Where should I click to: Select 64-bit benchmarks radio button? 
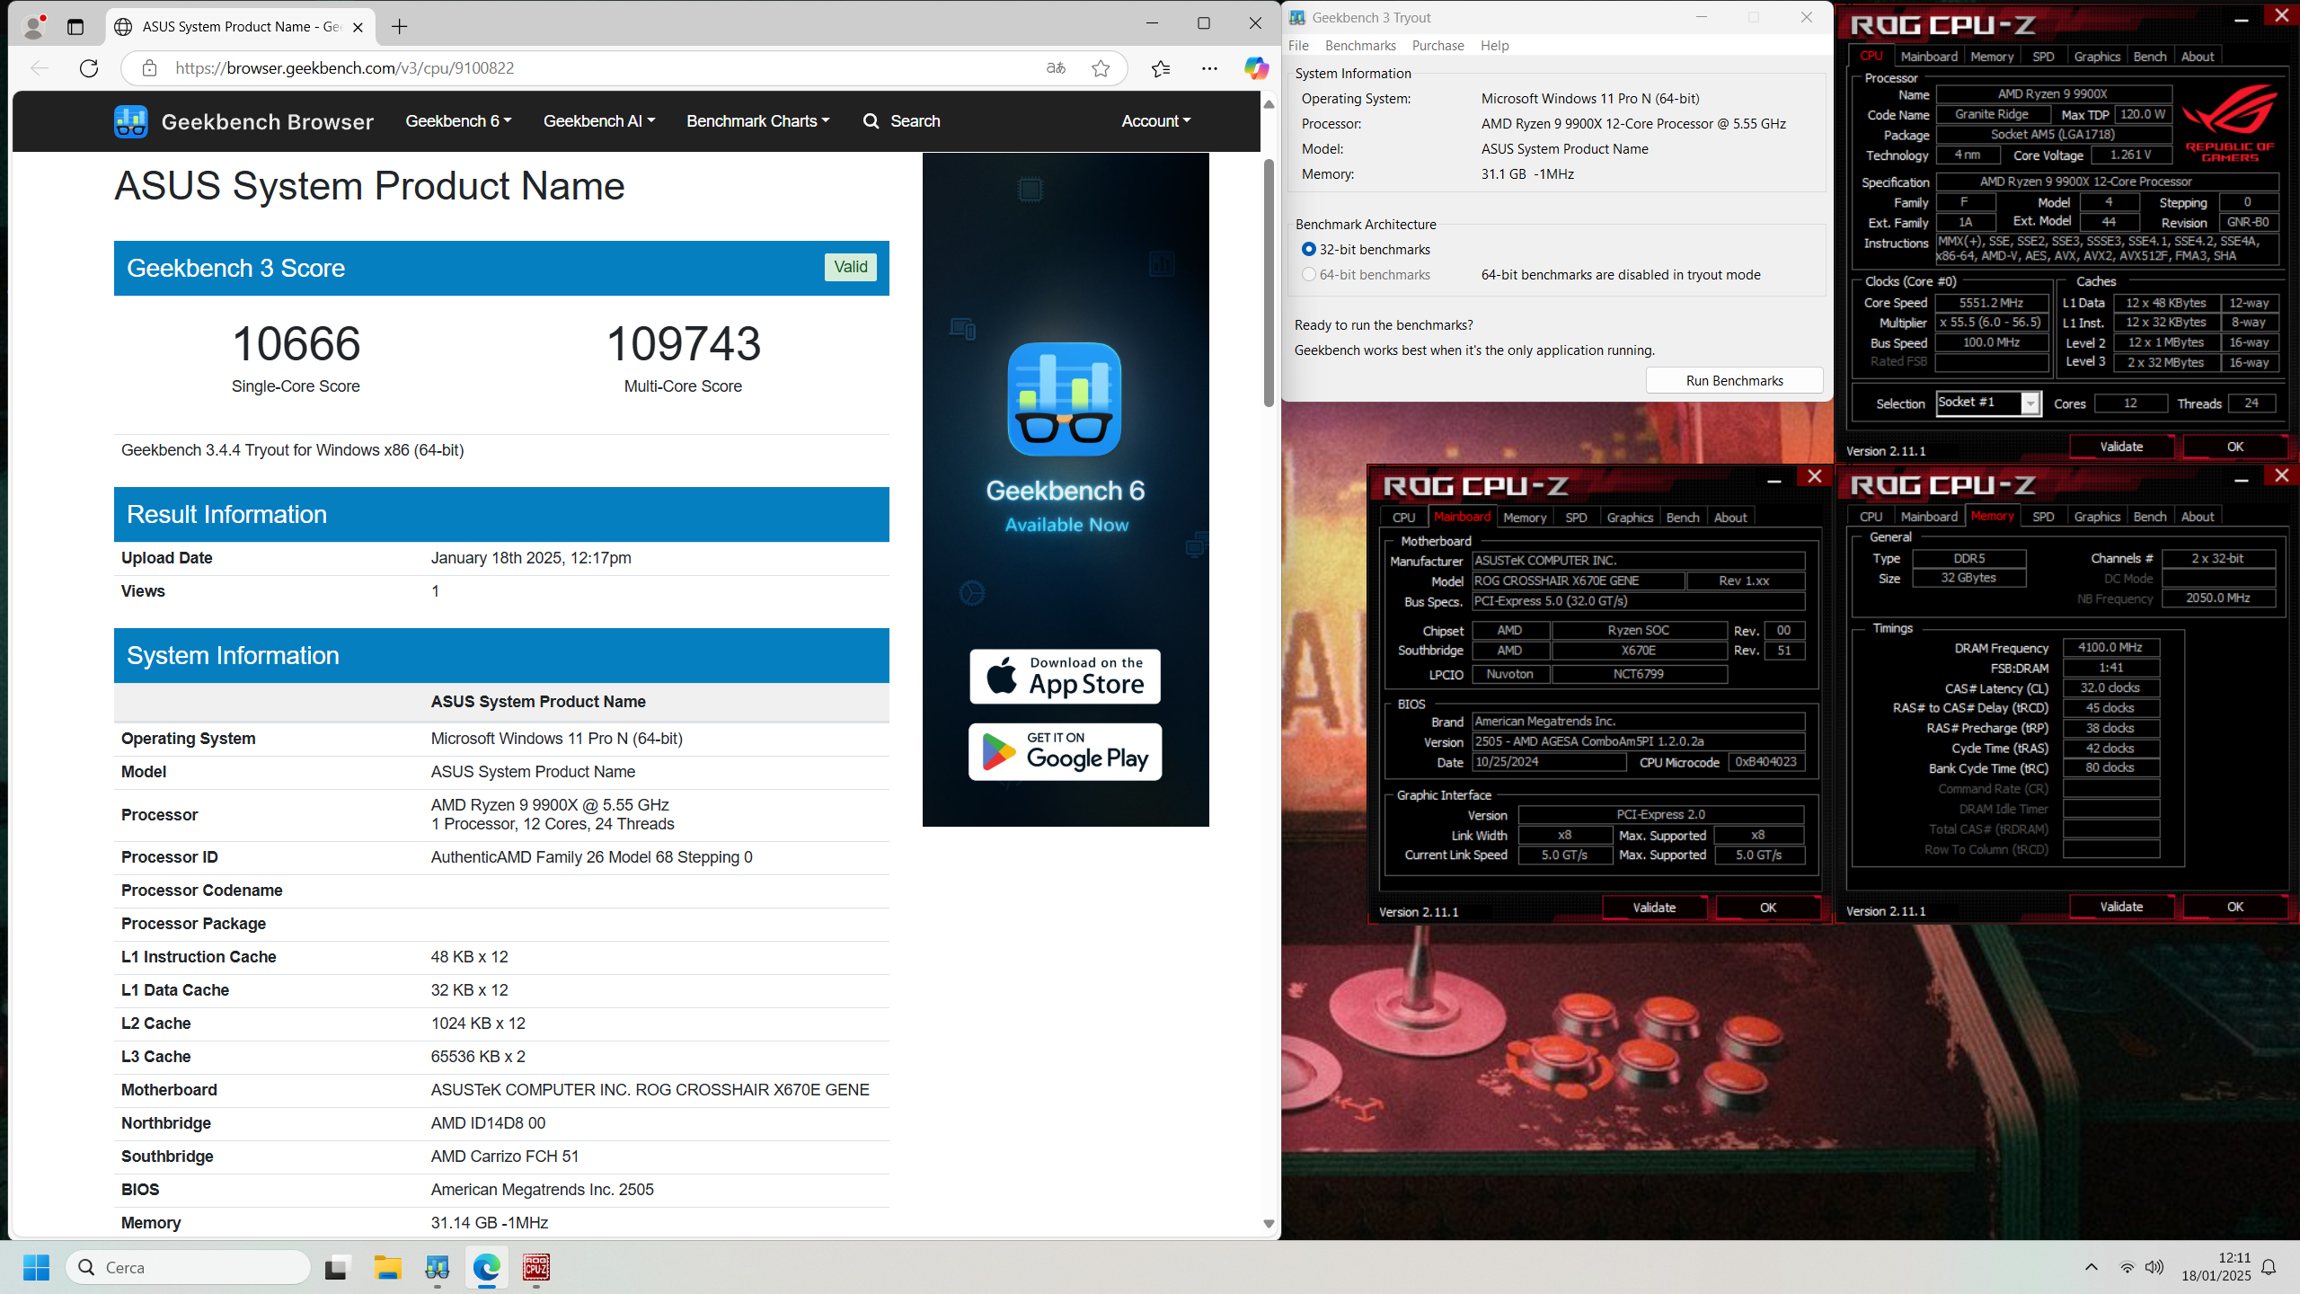(1309, 275)
